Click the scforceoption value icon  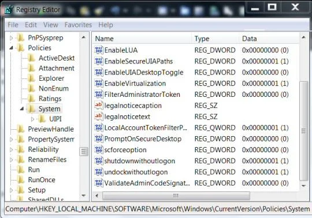click(99, 150)
